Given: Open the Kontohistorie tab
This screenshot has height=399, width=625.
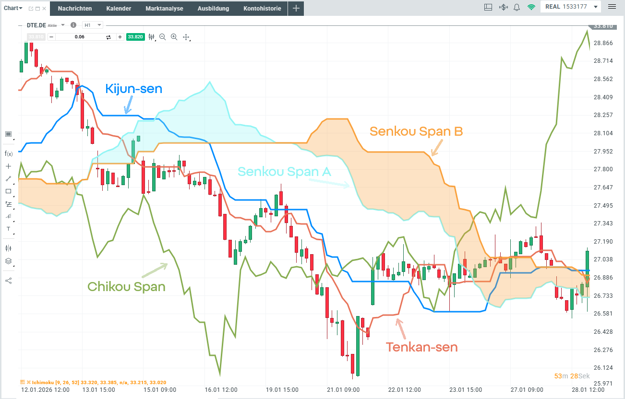Looking at the screenshot, I should pyautogui.click(x=262, y=8).
